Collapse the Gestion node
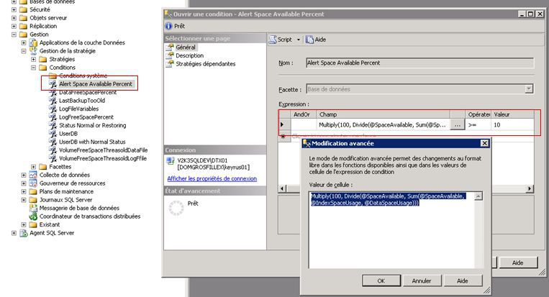This screenshot has height=297, width=549. pos(14,35)
